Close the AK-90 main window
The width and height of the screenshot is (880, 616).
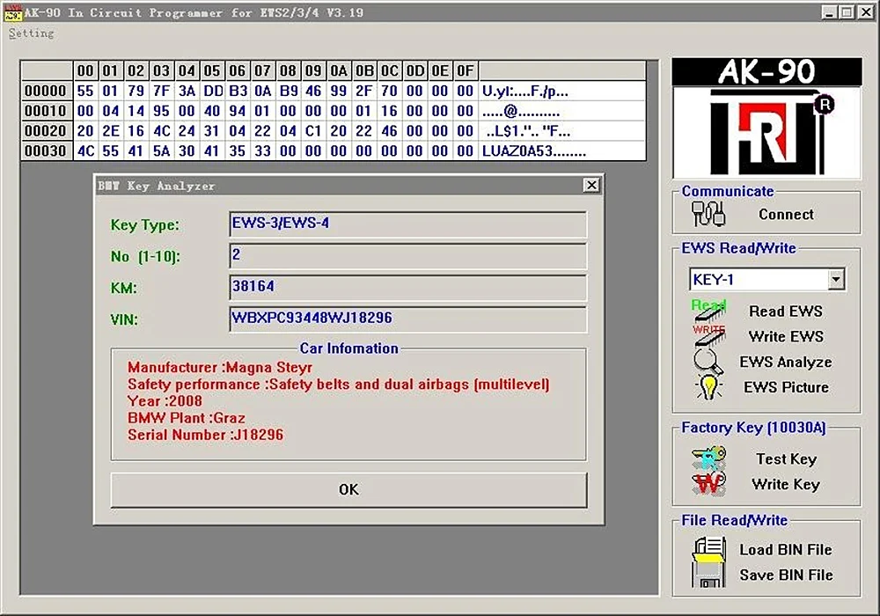pyautogui.click(x=866, y=11)
